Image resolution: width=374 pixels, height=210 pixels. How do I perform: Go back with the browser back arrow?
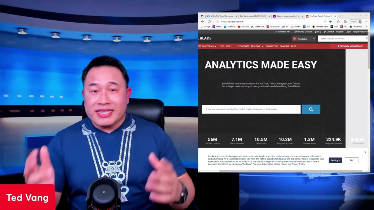pos(202,22)
